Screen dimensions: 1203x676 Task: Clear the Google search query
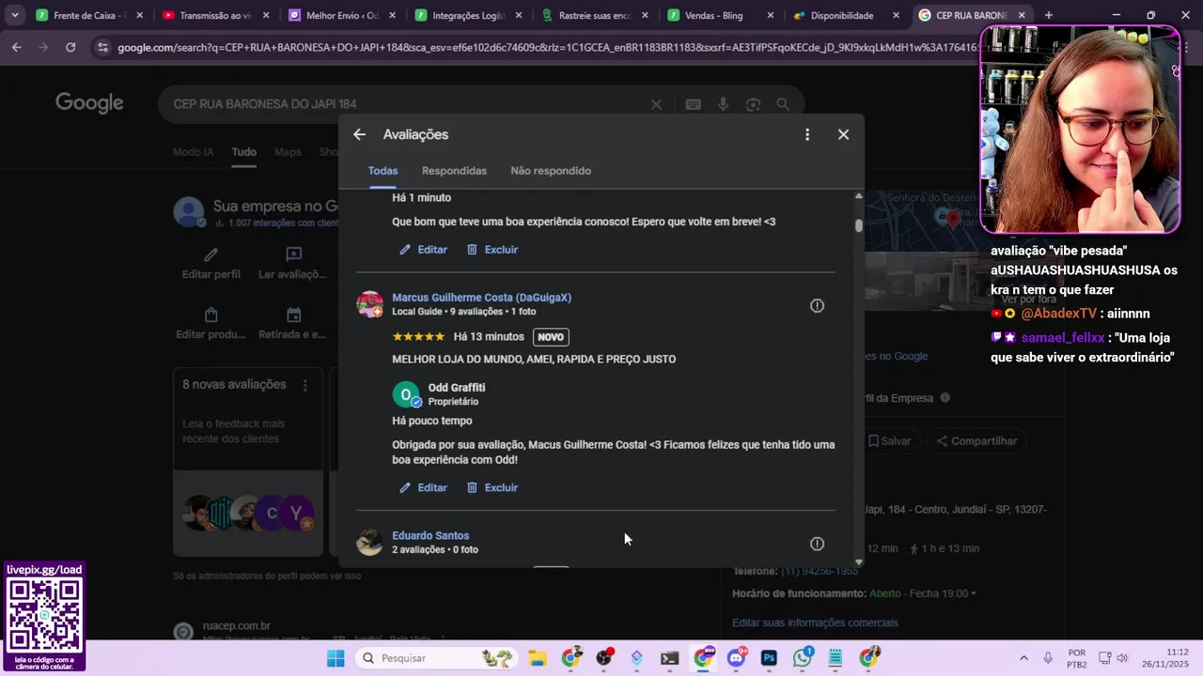click(x=657, y=104)
